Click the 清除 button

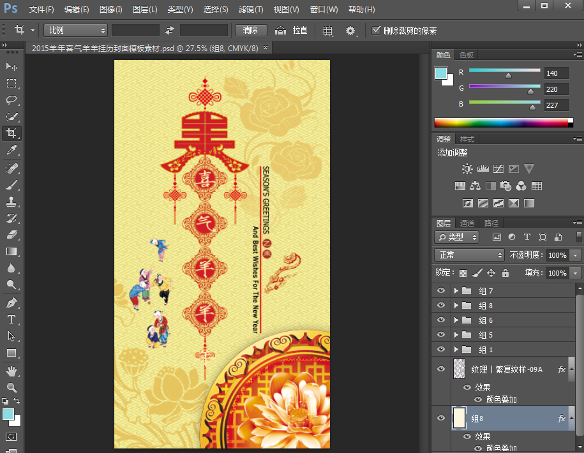point(251,31)
